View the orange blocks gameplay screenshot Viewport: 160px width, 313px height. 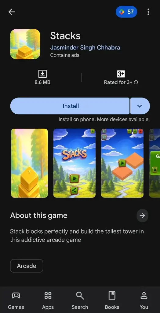point(122,163)
